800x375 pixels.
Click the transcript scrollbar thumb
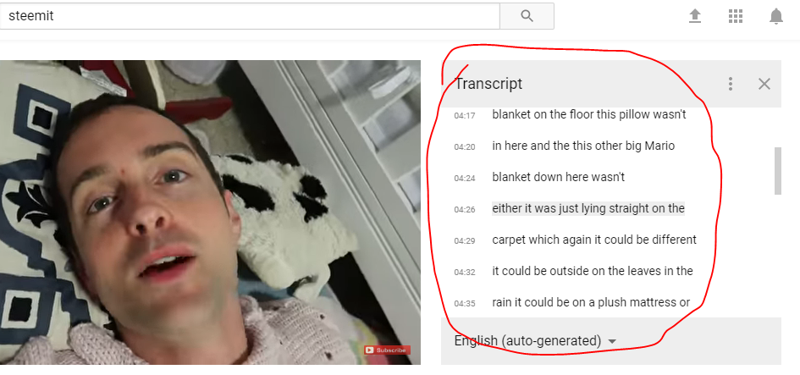(x=777, y=171)
